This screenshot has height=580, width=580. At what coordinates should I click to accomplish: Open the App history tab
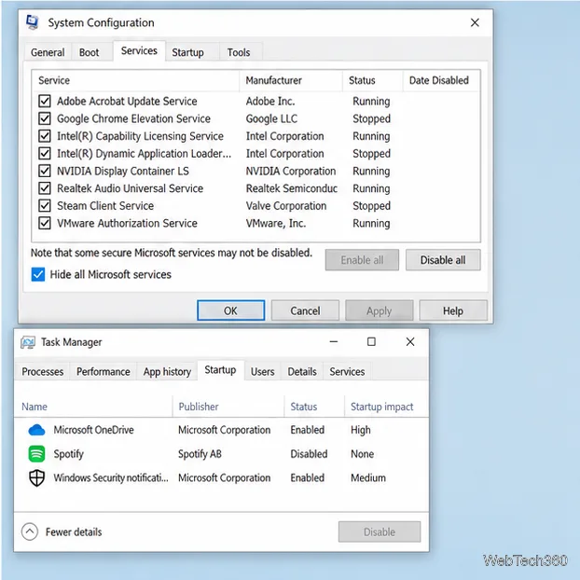tap(167, 372)
